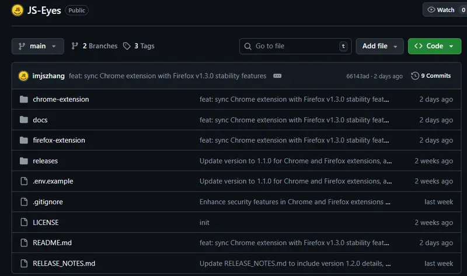The image size is (467, 276).
Task: Open the Add file dropdown
Action: tap(379, 46)
